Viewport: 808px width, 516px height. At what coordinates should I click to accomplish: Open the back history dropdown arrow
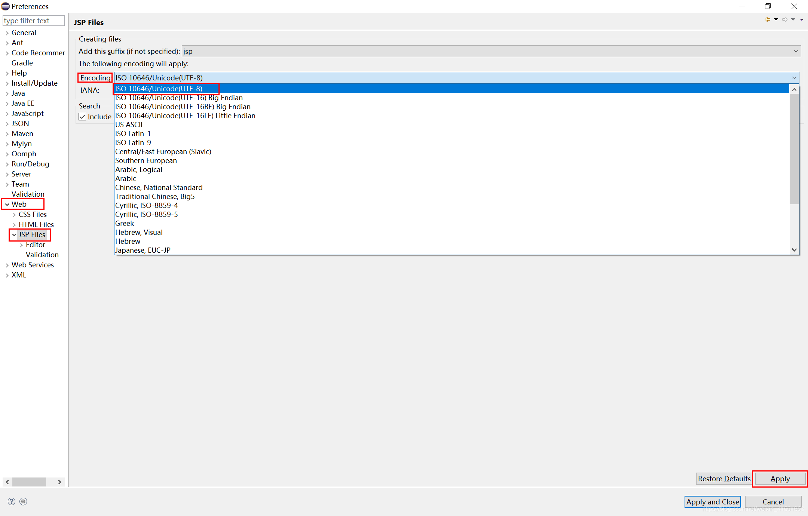point(776,19)
